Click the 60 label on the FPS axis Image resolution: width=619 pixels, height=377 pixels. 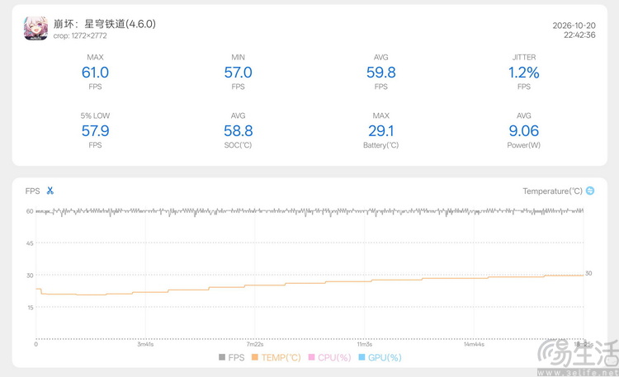(30, 211)
